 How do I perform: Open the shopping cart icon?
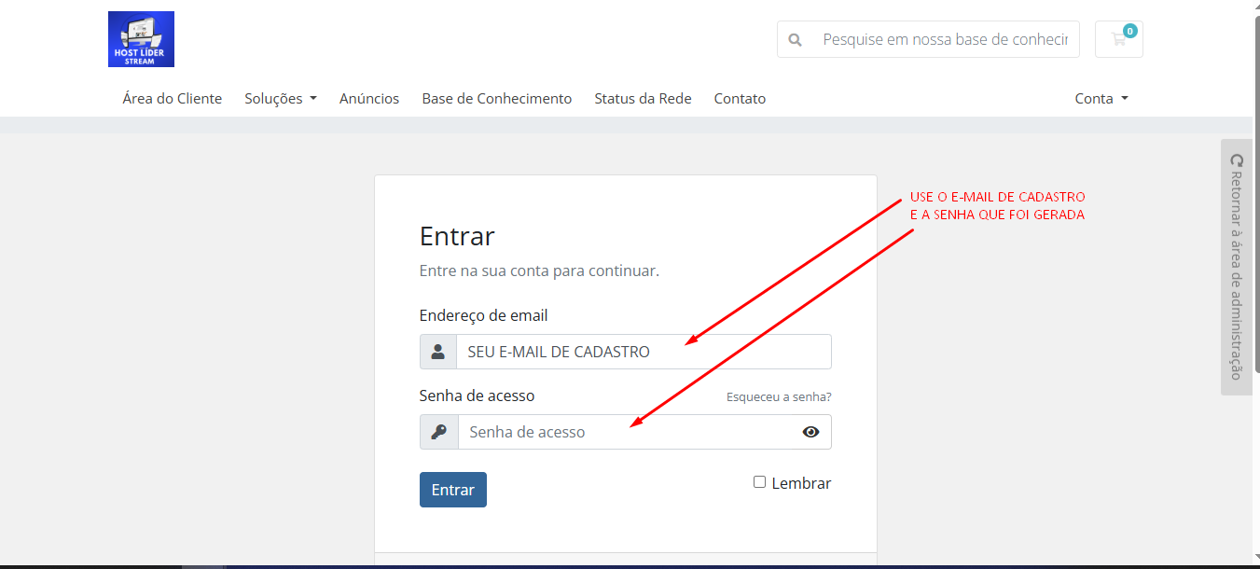point(1118,39)
